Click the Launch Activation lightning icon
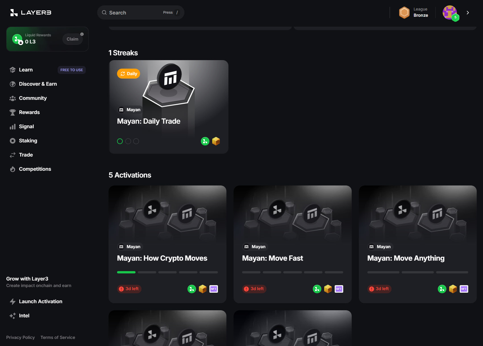 click(13, 301)
